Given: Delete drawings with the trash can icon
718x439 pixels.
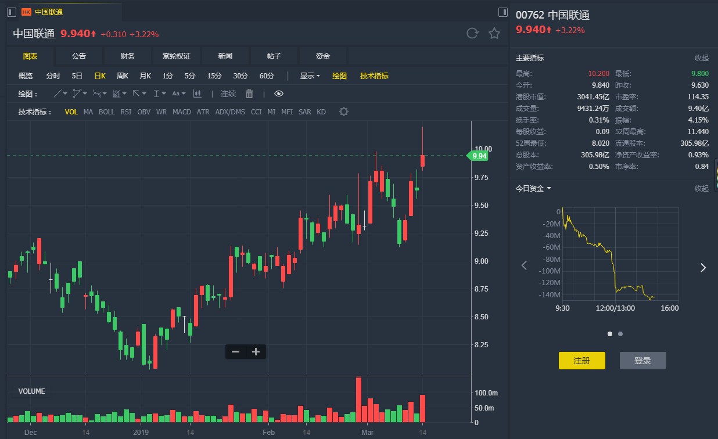Looking at the screenshot, I should point(249,93).
